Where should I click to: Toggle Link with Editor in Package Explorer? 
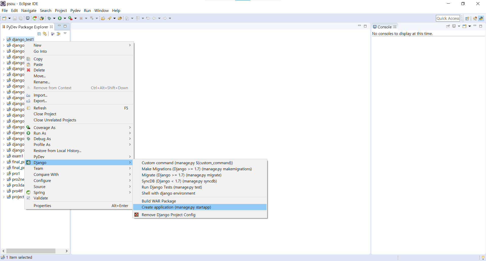coord(45,34)
